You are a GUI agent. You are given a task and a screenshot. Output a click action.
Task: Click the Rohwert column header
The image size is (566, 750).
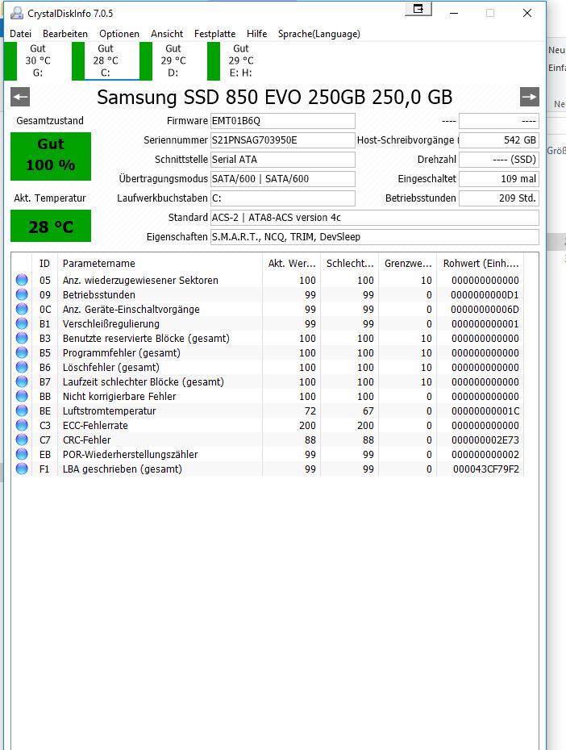pos(481,264)
